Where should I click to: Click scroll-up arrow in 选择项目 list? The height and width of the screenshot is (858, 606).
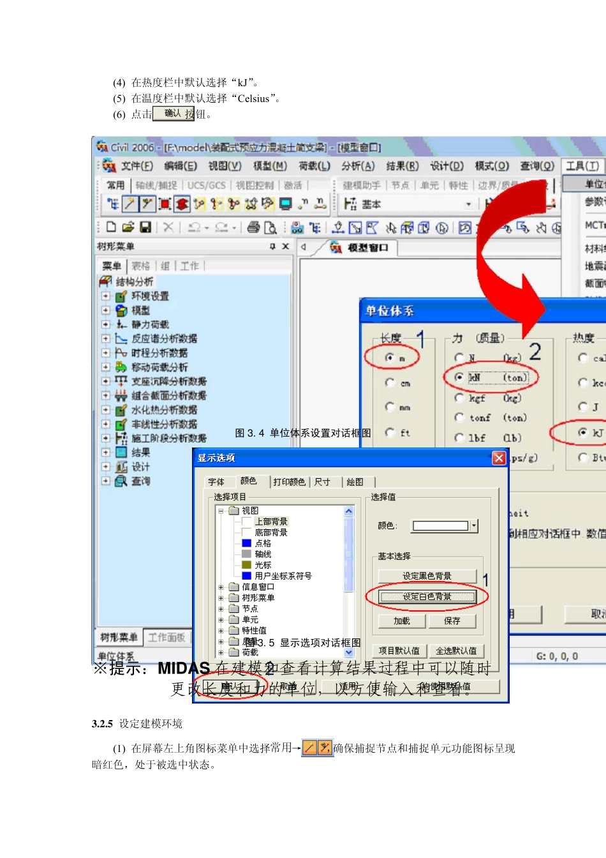click(349, 511)
